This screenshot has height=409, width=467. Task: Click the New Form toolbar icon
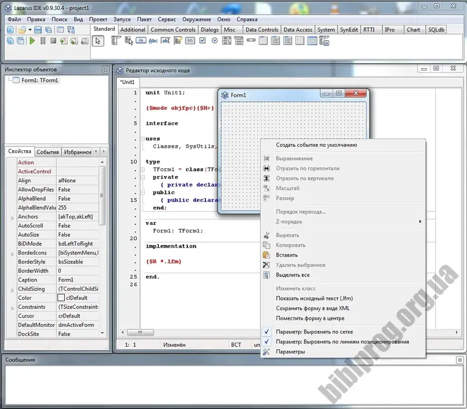(61, 30)
